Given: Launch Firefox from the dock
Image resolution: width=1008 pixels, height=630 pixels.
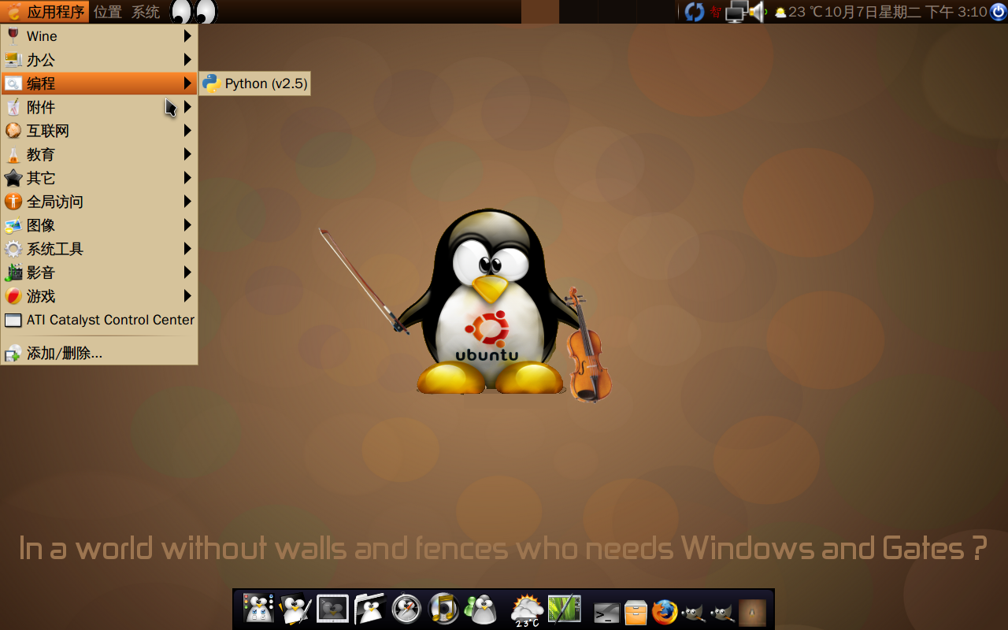Looking at the screenshot, I should (x=665, y=612).
